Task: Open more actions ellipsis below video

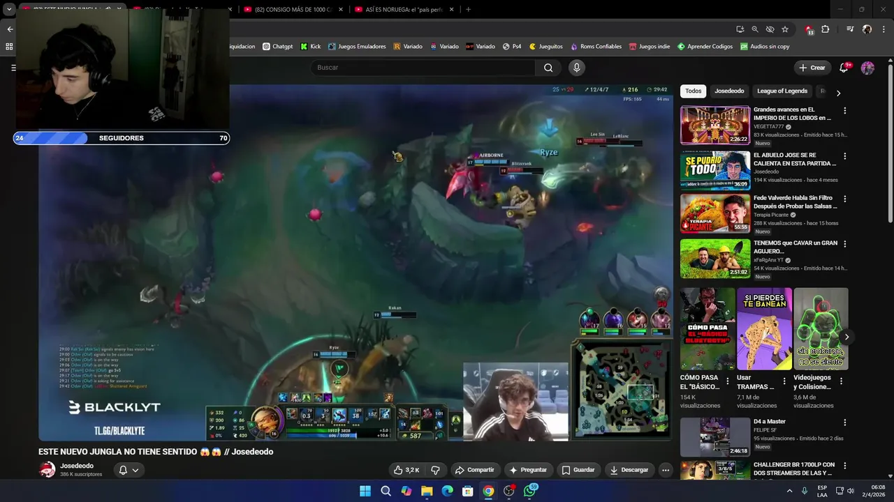Action: [666, 470]
